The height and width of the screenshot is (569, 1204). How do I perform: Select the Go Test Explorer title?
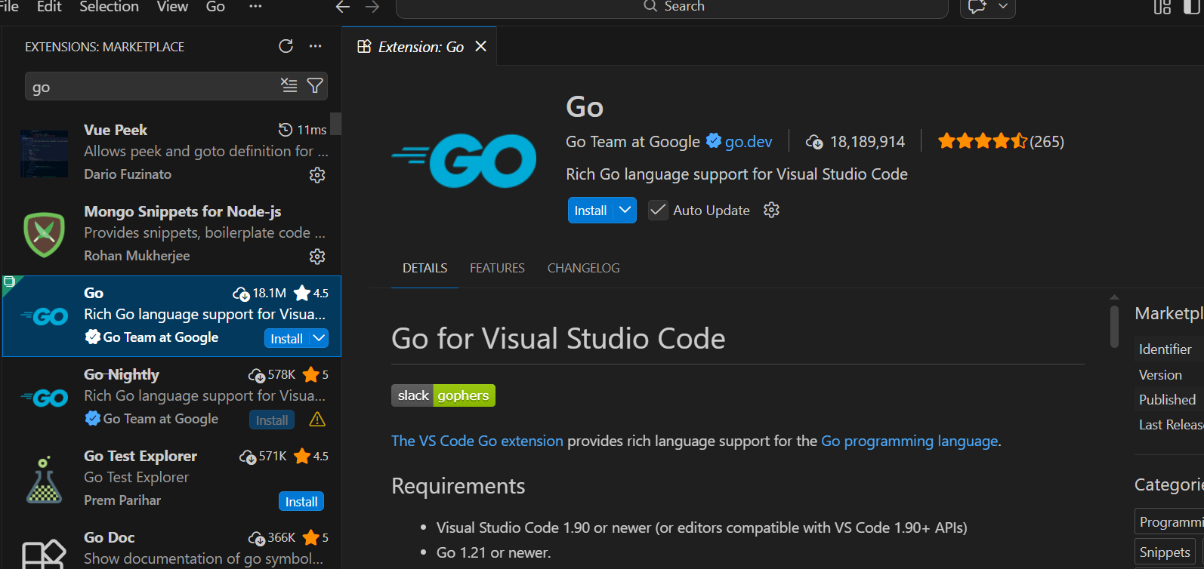(x=140, y=456)
